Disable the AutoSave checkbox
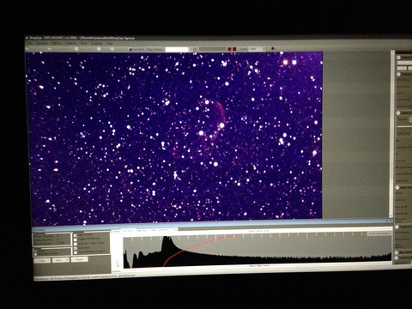 [x=76, y=248]
